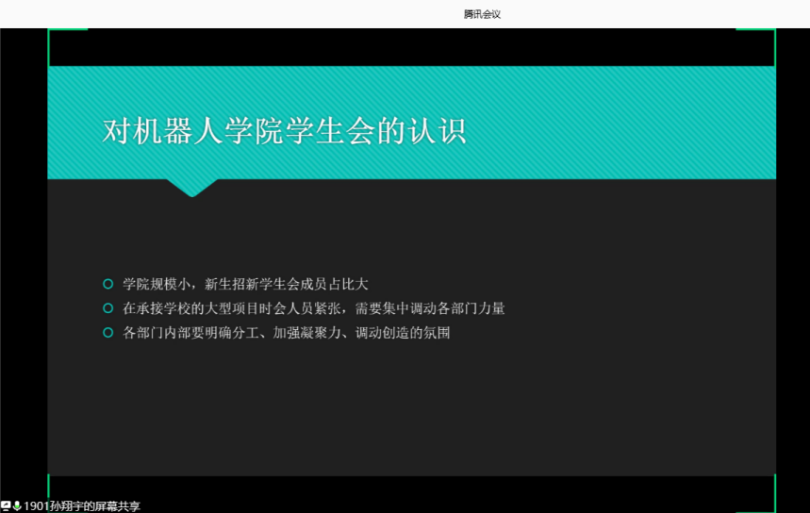Click the circle bullet before 在承接学校的大型项目
This screenshot has width=810, height=513.
coord(107,308)
